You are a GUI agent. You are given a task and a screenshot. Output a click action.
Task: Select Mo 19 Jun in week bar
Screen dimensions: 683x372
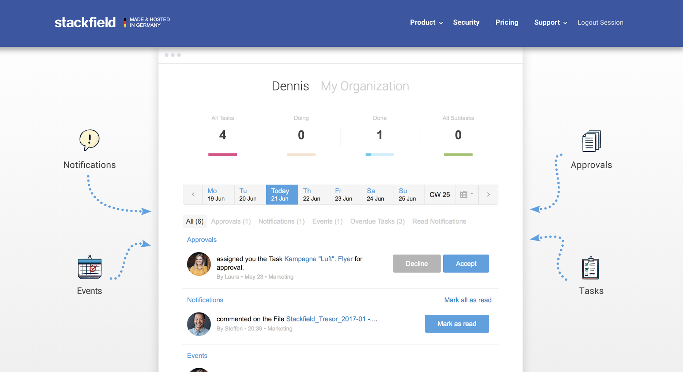[x=218, y=195]
